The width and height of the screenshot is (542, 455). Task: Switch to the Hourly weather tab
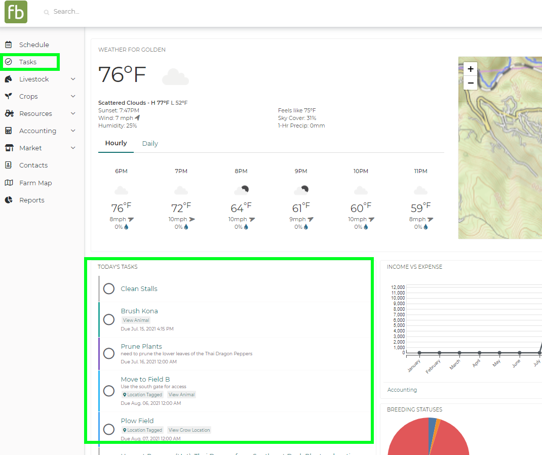click(116, 143)
